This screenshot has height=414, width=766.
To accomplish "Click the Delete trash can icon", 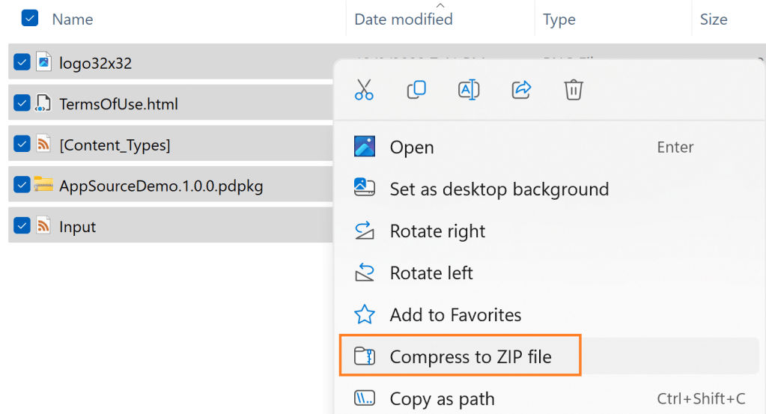I will pos(573,90).
